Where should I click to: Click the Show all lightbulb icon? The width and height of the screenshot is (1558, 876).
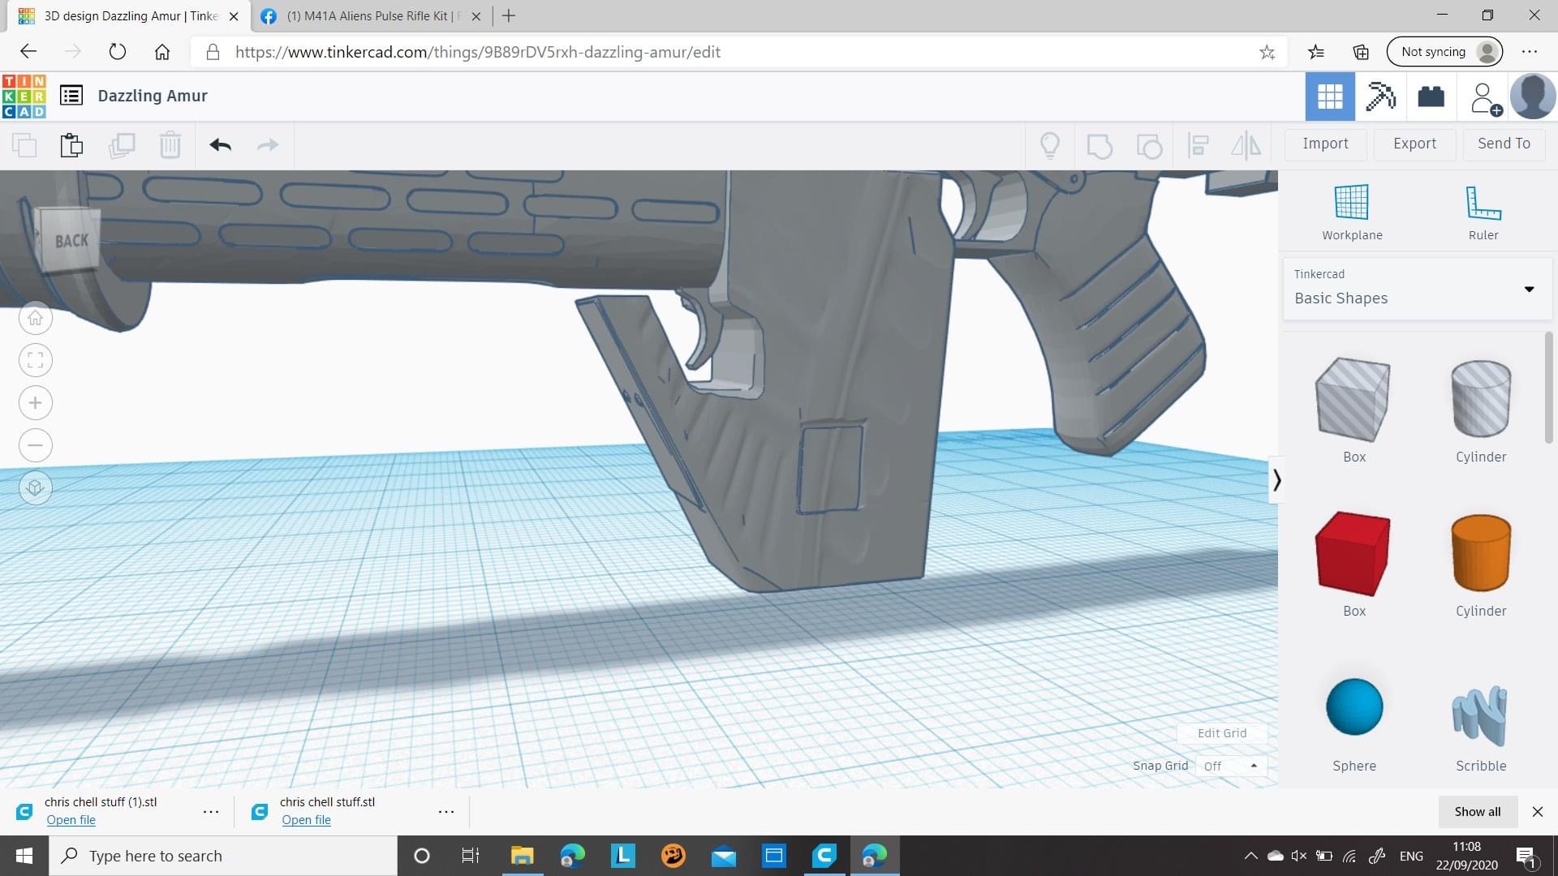[x=1050, y=145]
